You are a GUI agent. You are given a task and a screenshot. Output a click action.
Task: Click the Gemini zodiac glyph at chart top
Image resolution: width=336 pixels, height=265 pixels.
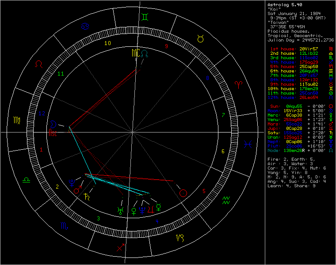[x=145, y=18]
